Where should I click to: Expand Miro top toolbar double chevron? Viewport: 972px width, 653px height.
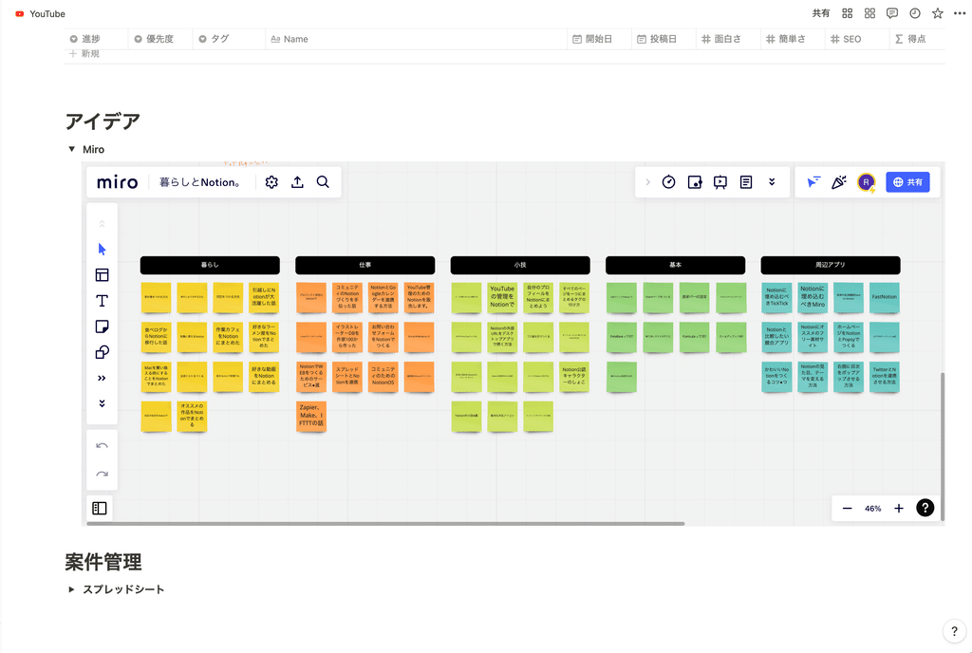point(772,182)
